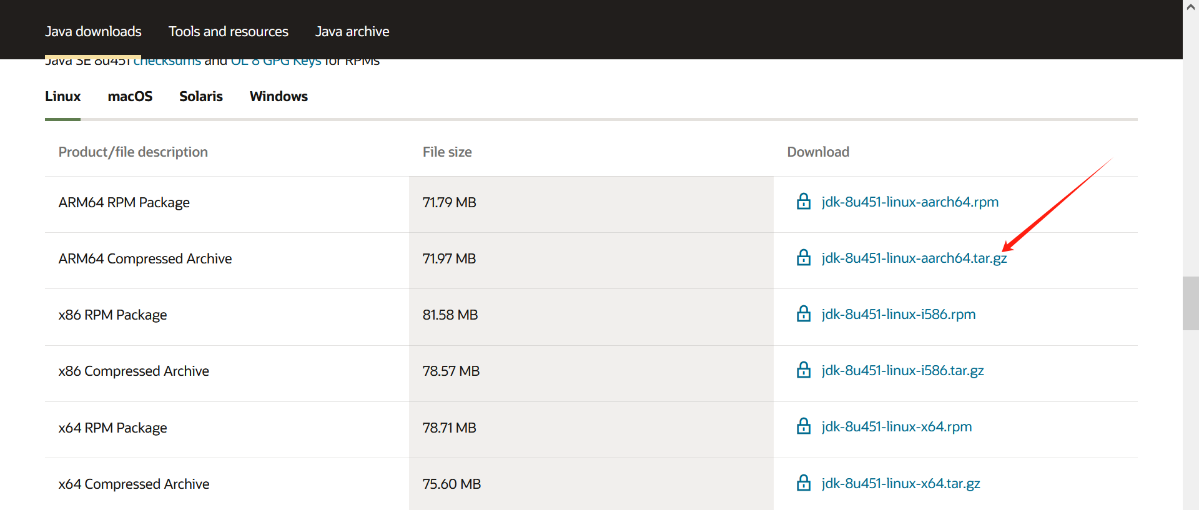This screenshot has width=1199, height=510.
Task: Click lock icon for jdk-8u451-linux-x64.rpm
Action: tap(804, 426)
